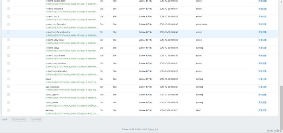Screen dimensions: 283x133
Task: View history for the failed kdump item
Action: tap(262, 110)
